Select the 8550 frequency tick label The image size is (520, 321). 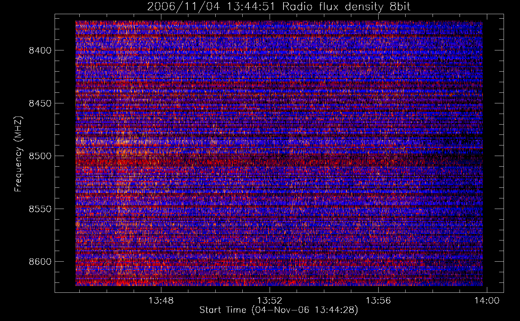(x=40, y=209)
